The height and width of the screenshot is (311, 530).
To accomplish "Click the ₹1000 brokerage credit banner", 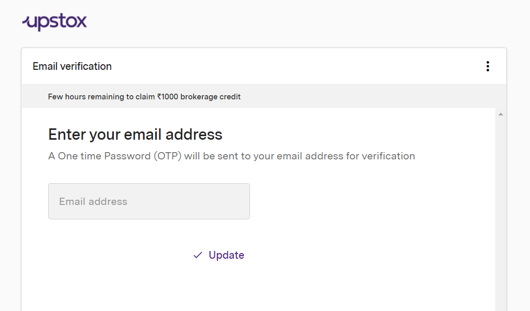I will pos(264,97).
